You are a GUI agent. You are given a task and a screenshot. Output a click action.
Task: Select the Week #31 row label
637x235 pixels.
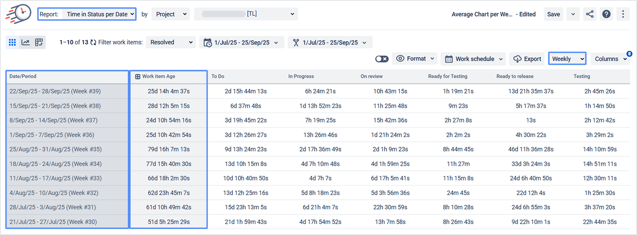point(53,207)
